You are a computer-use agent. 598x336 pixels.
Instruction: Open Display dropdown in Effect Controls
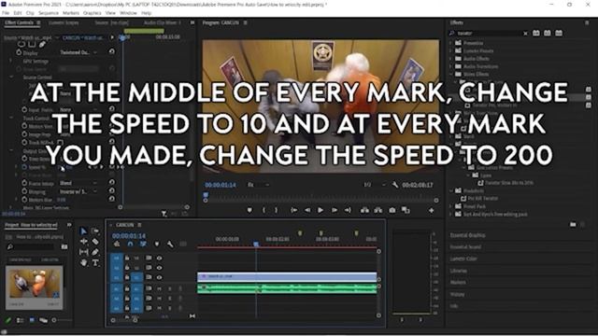coord(78,52)
